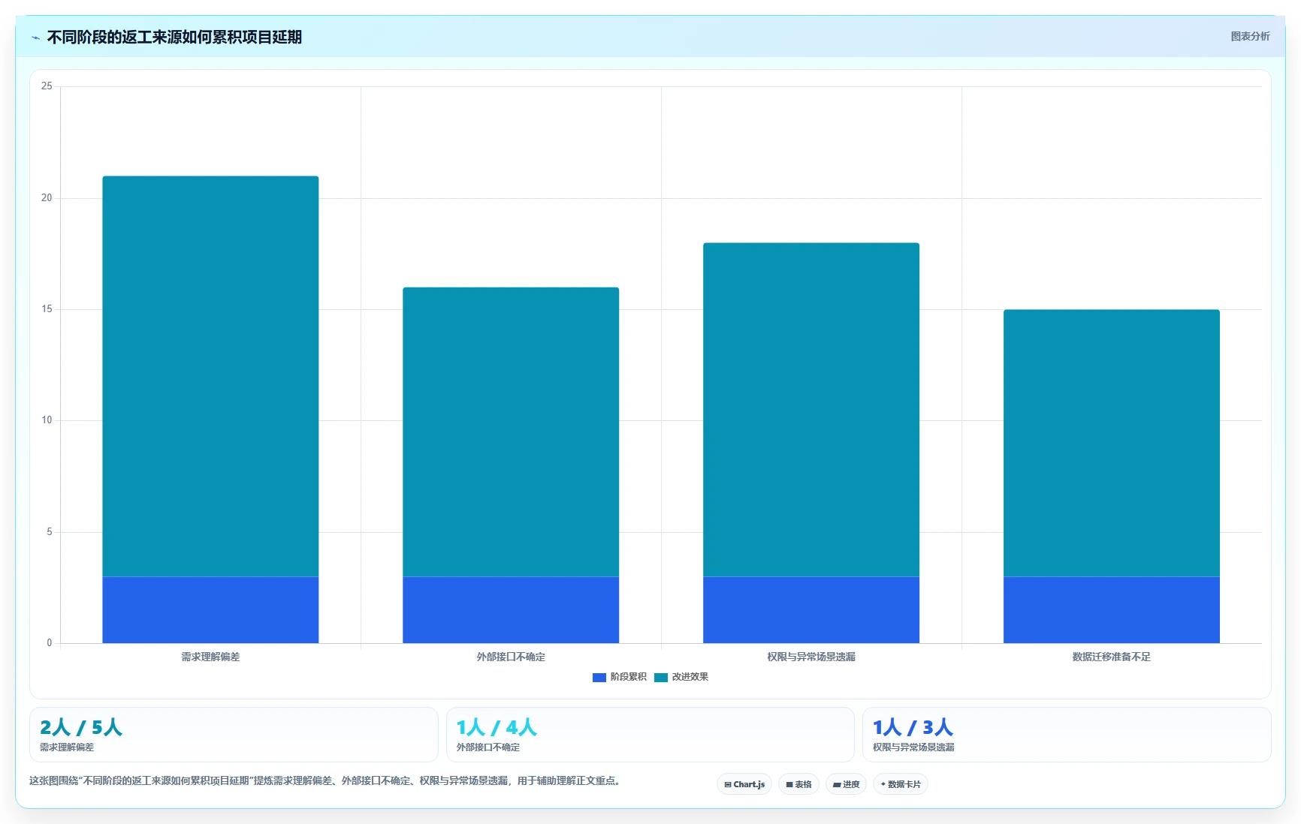This screenshot has height=824, width=1301.
Task: Click the 需求理解偏差 caption in first card
Action: pos(67,747)
